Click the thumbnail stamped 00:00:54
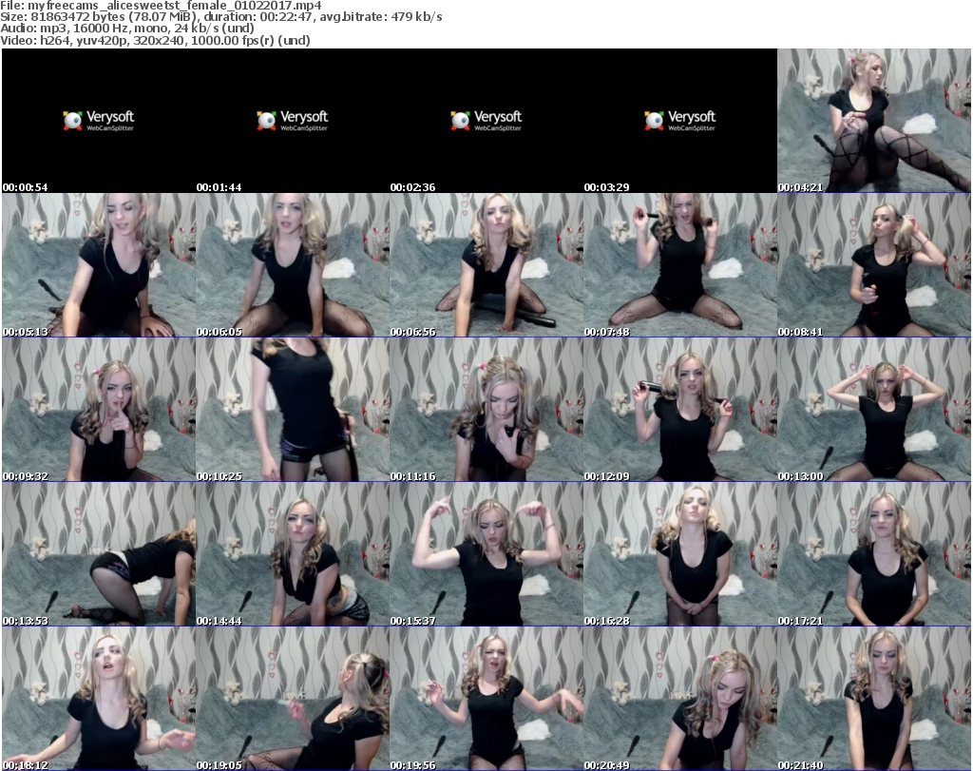Screen dimensions: 973x771 tap(99, 121)
